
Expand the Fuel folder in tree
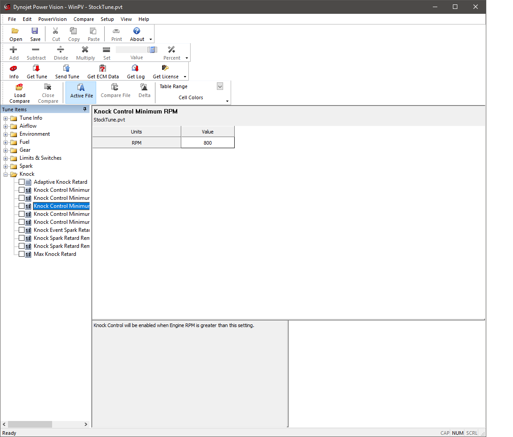6,142
